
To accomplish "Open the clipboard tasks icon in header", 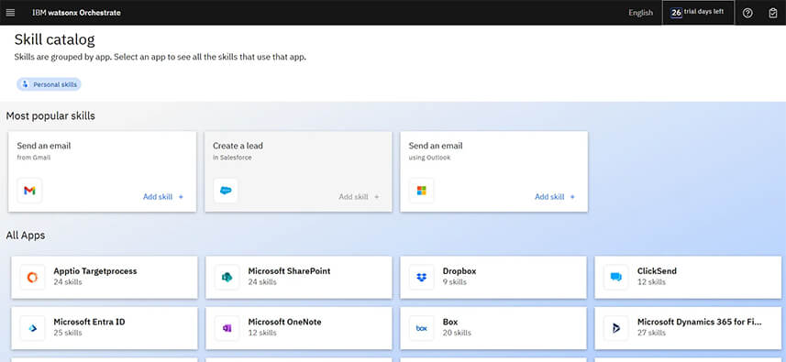I will [773, 13].
